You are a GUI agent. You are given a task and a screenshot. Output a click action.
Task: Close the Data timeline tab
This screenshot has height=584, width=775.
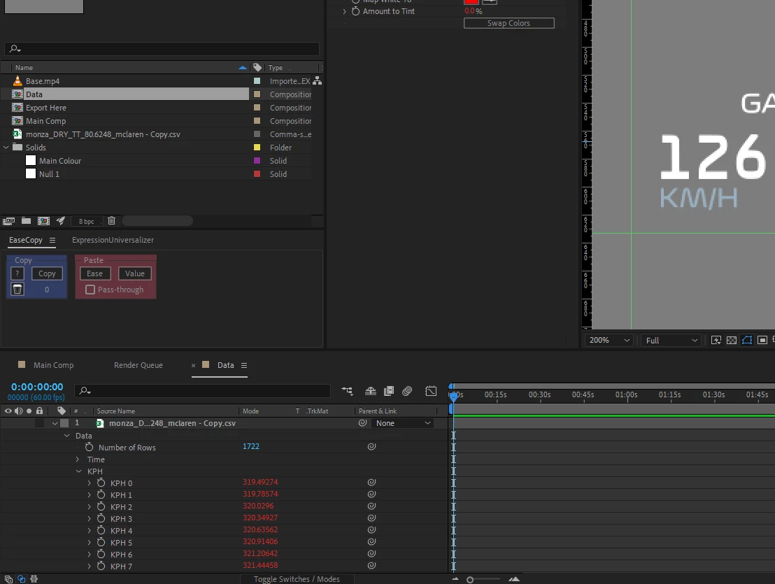(193, 365)
